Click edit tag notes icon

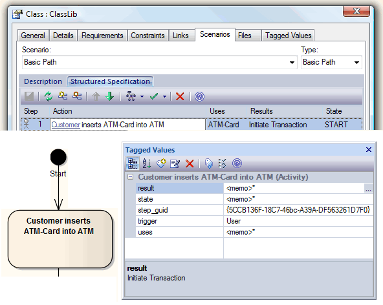pos(175,163)
